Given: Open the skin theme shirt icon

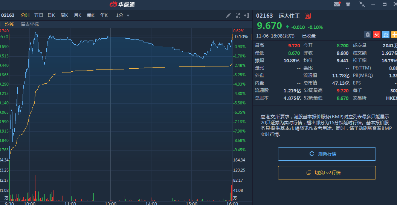Looking at the screenshot, I should pyautogui.click(x=348, y=5).
